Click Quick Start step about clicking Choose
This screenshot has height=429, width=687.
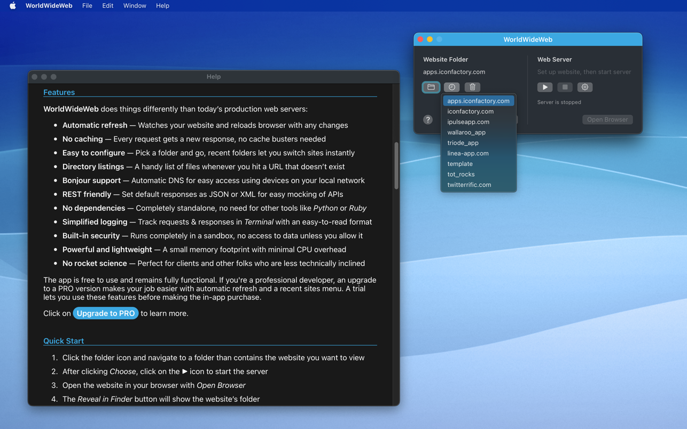tap(165, 372)
